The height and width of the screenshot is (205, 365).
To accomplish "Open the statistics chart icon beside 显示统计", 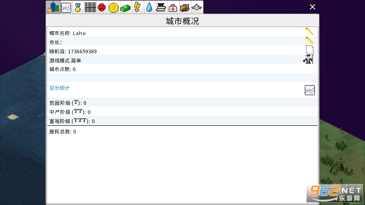I will (x=309, y=90).
